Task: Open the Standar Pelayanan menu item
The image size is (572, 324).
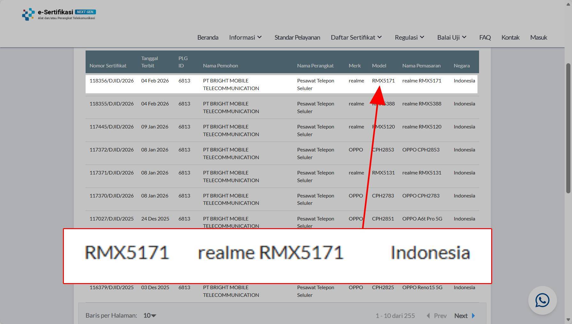Action: [297, 37]
